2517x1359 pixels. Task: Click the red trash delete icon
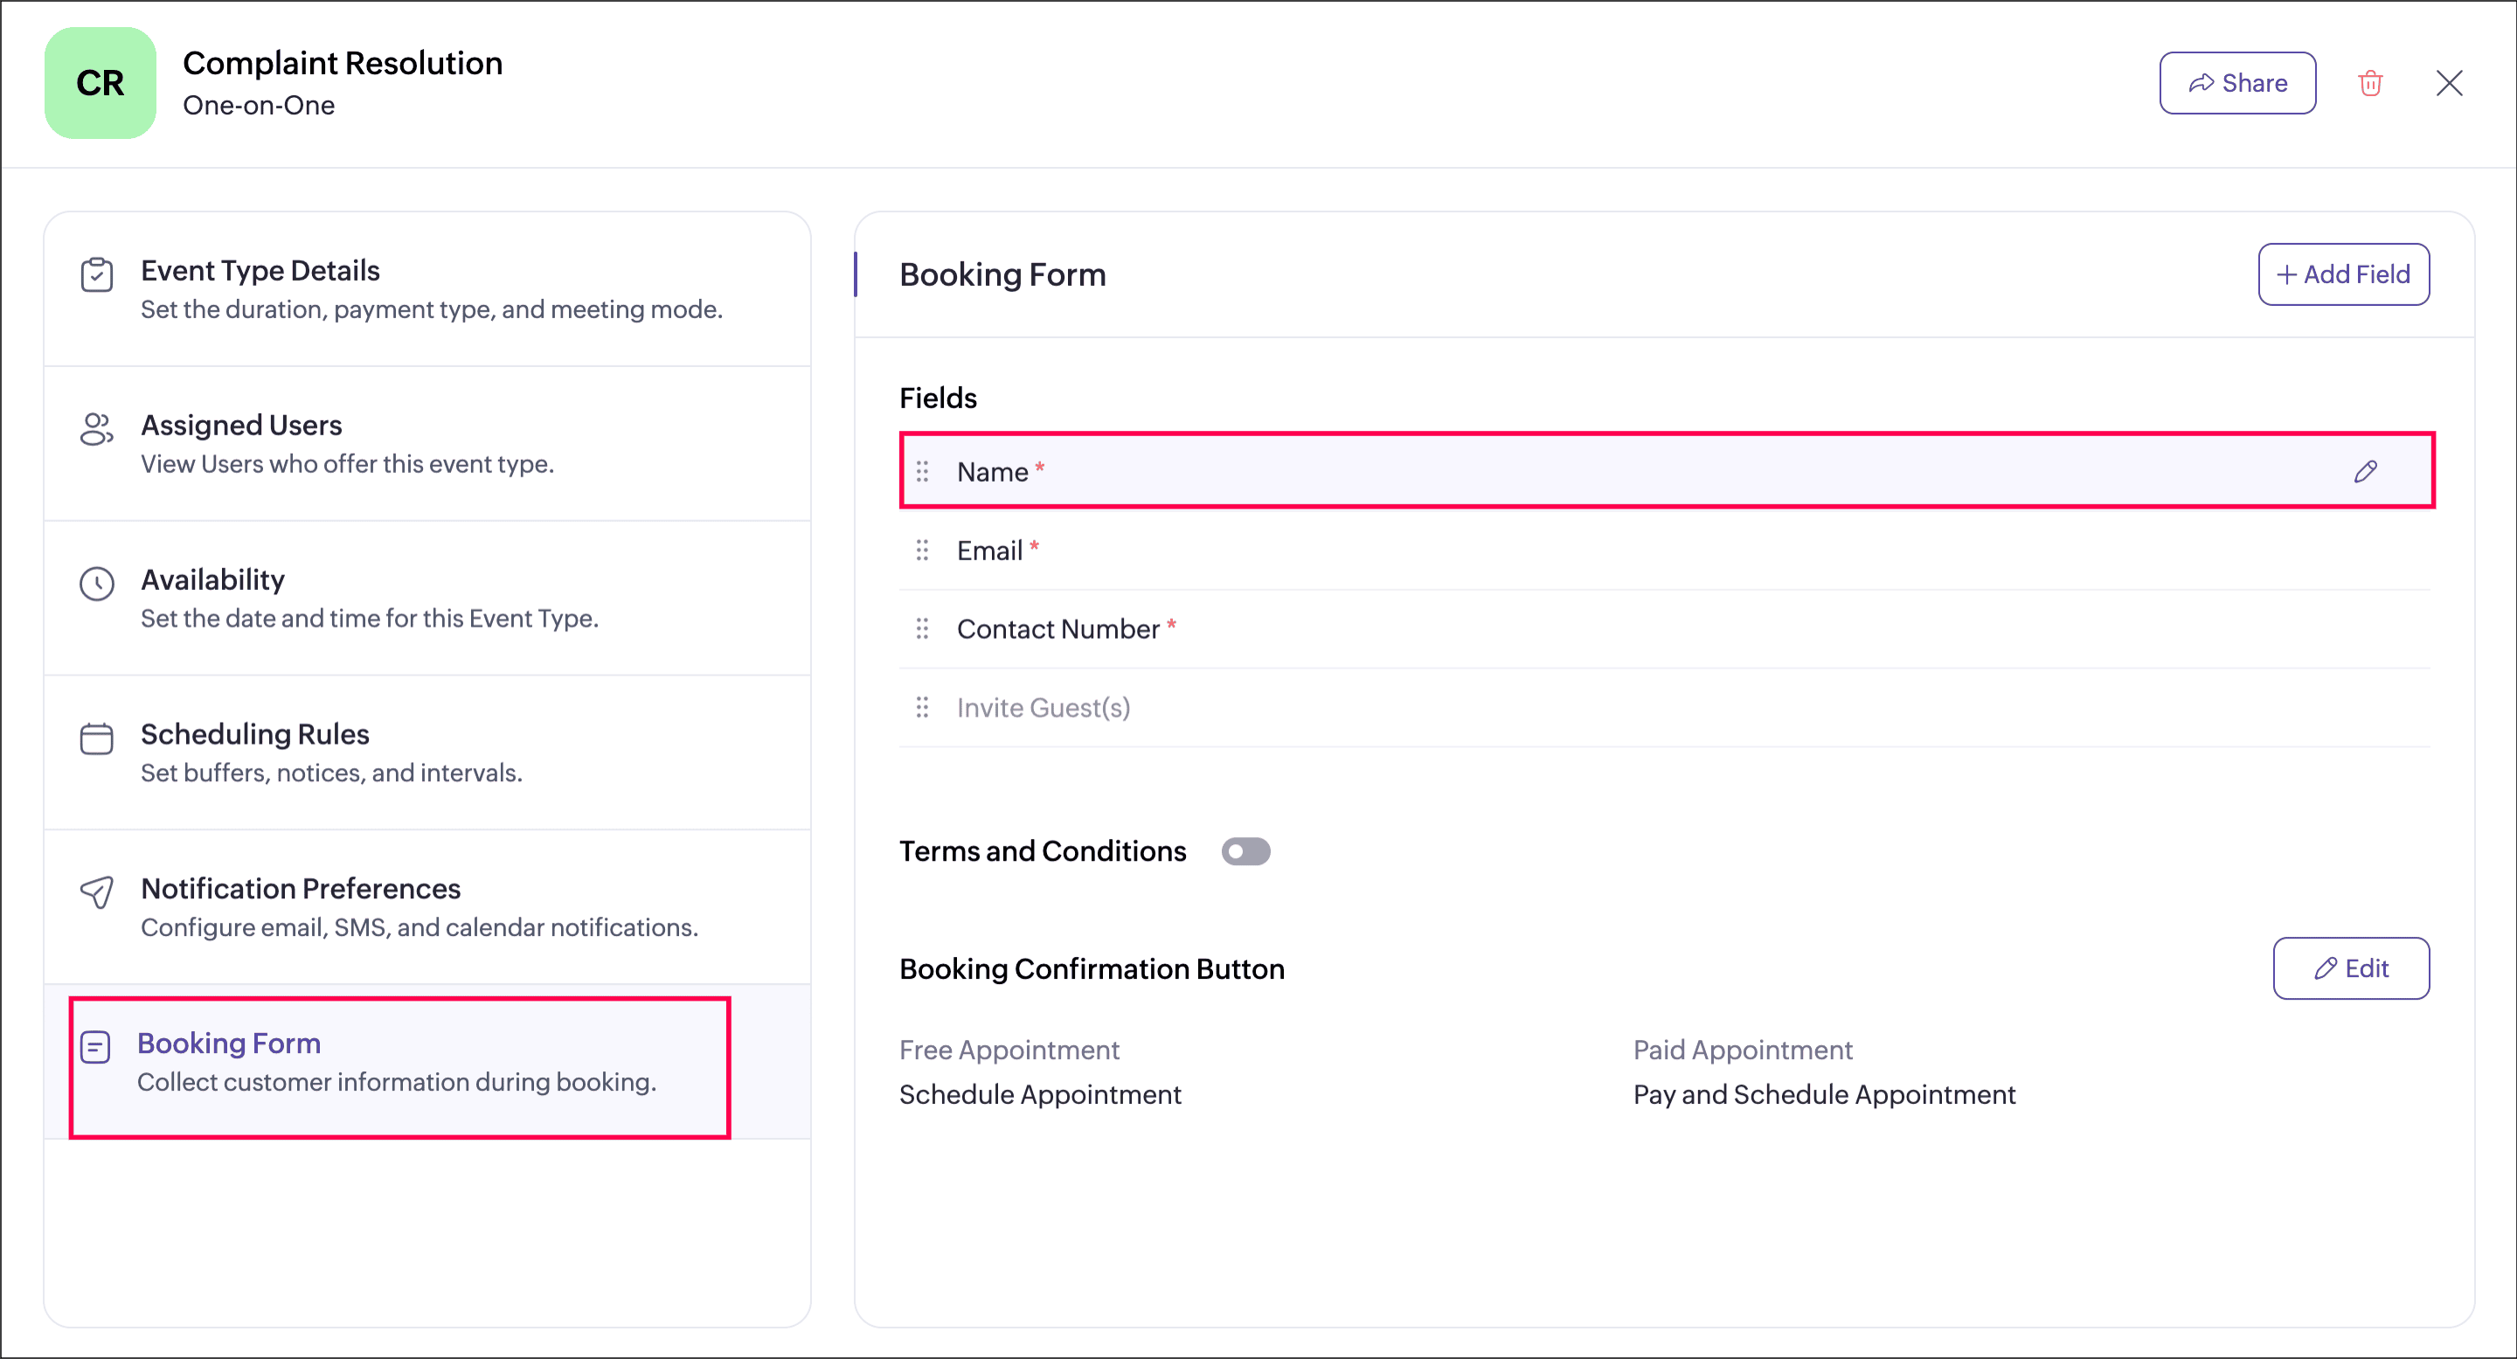point(2370,83)
